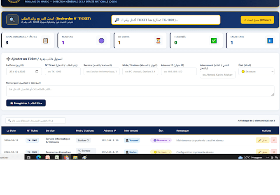
Task: Delete ticket TK-1001 with the red X
Action: coord(274,140)
